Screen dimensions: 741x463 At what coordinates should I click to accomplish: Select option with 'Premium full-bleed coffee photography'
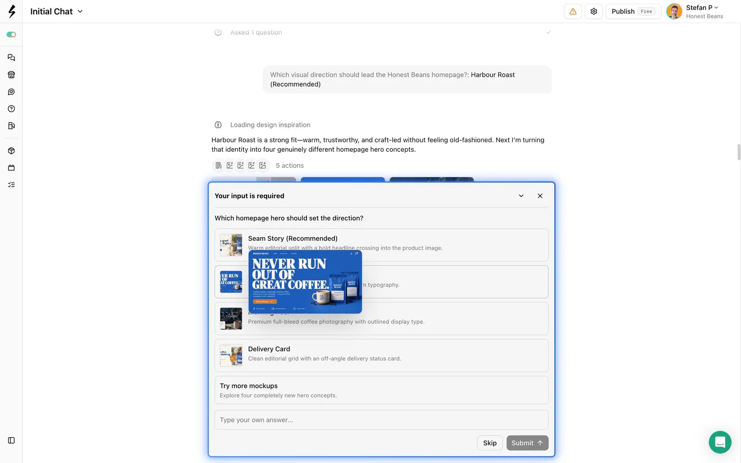point(381,319)
